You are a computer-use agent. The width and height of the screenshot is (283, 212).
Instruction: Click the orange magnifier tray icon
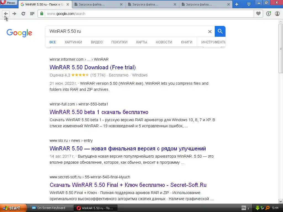[x=268, y=208]
